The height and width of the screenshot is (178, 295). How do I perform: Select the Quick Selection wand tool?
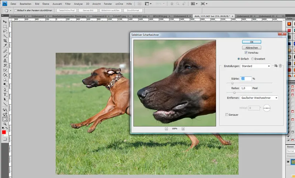coord(5,36)
